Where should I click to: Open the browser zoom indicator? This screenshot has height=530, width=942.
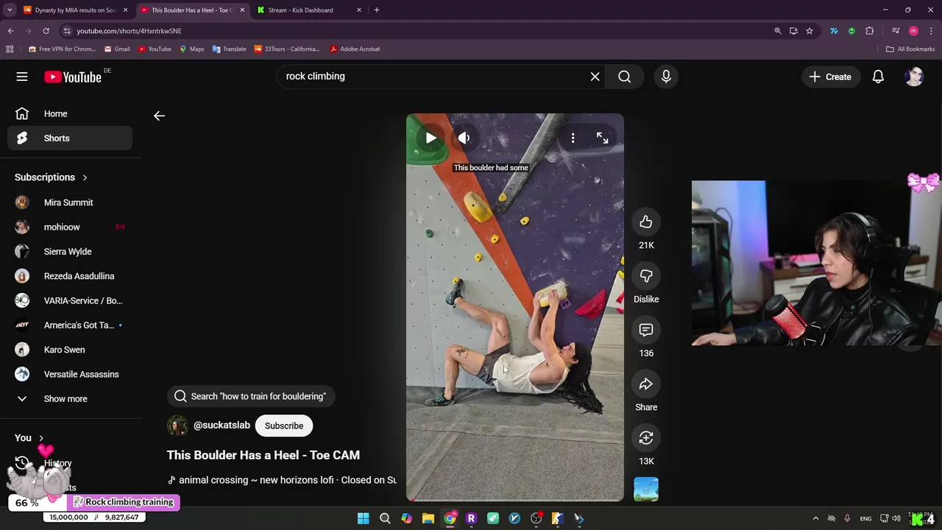point(777,31)
